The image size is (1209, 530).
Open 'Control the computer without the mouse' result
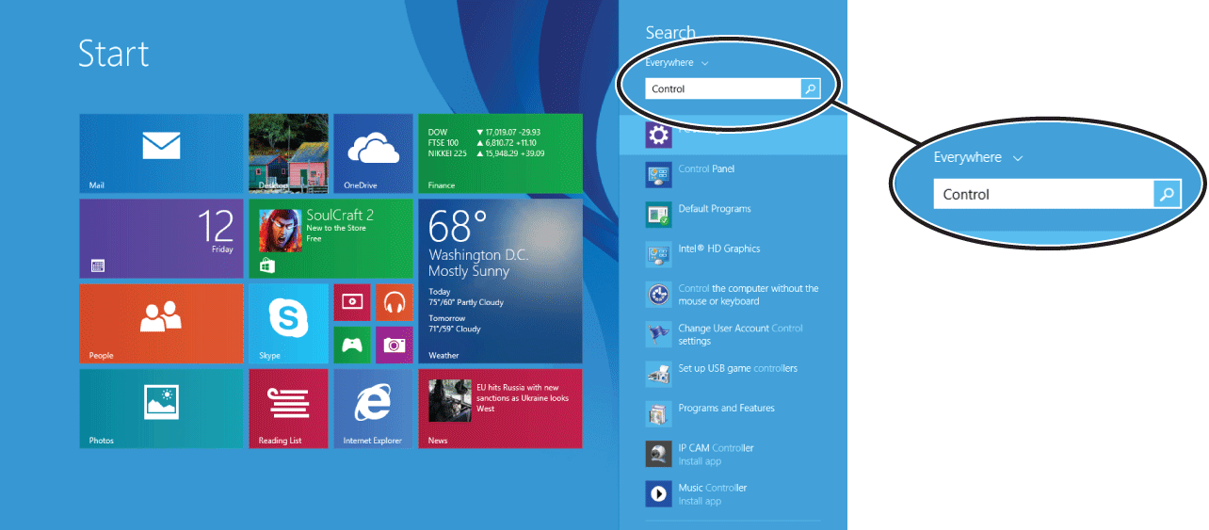[x=749, y=295]
